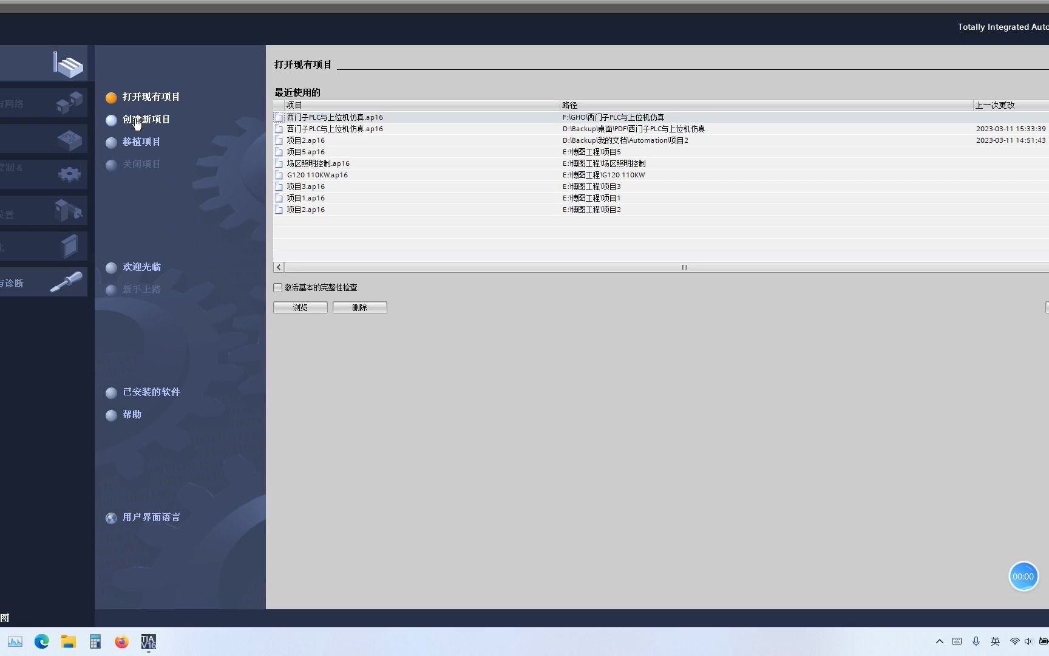This screenshot has width=1049, height=656.
Task: Click the orange bullet beside 打开现有项目
Action: pos(111,98)
